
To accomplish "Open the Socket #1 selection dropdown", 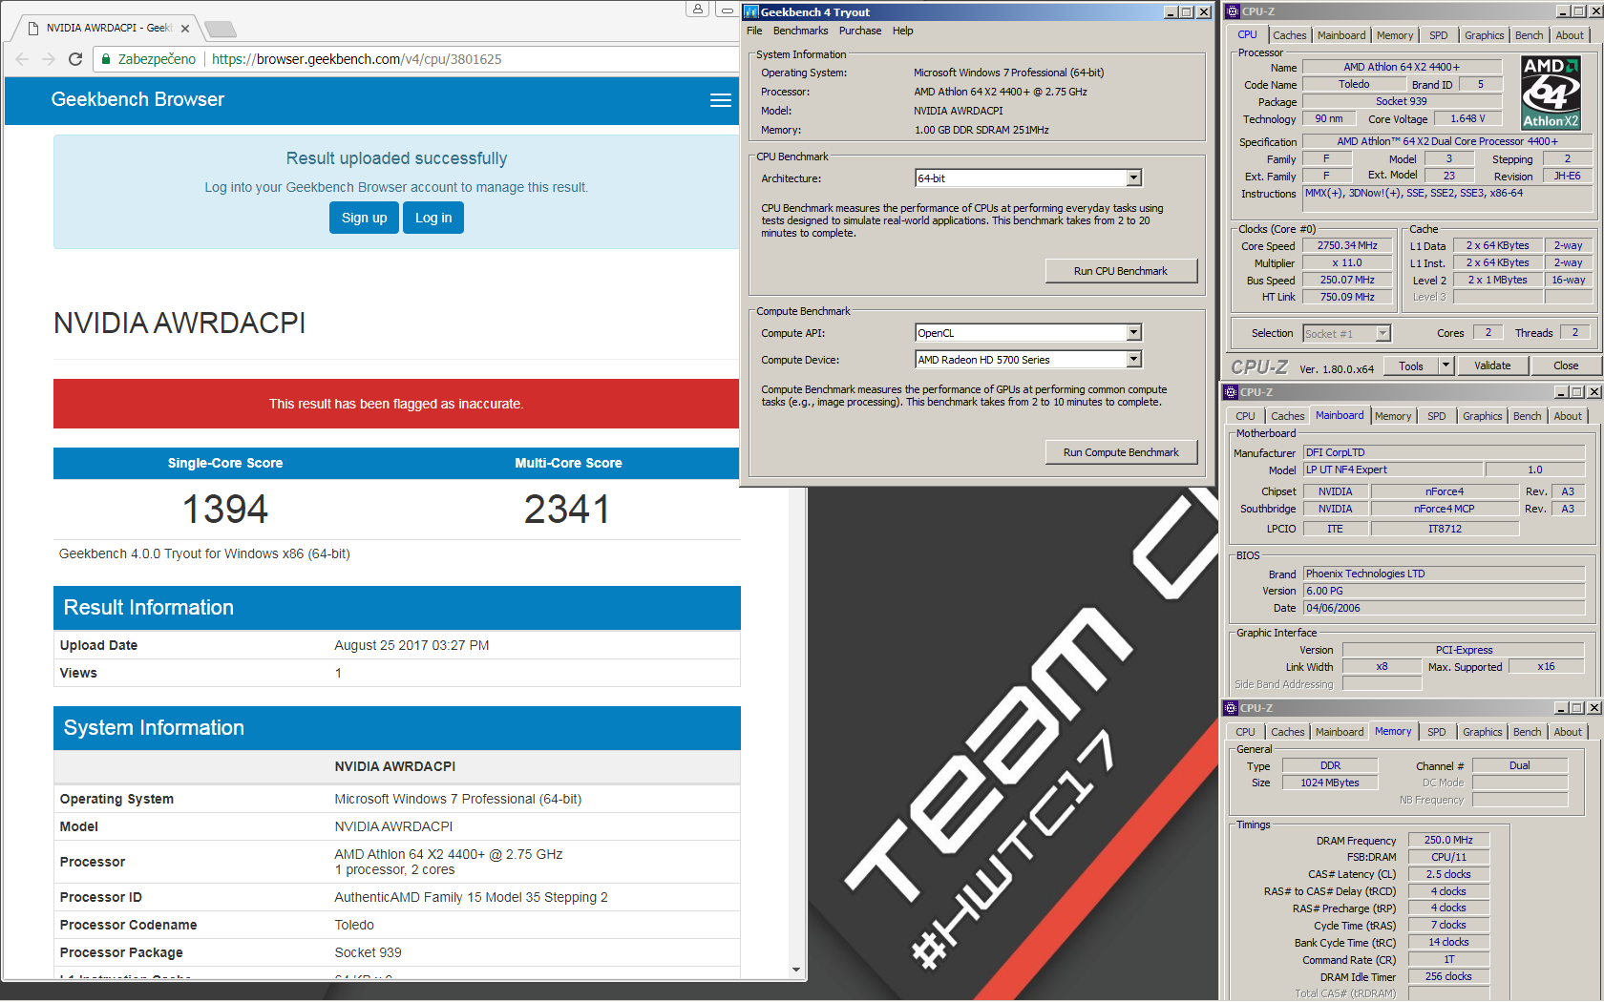I will (x=1382, y=334).
